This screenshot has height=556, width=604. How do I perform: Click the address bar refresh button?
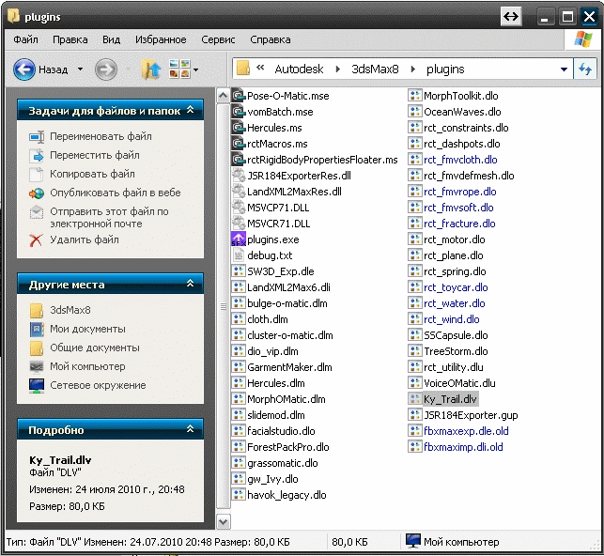click(x=584, y=69)
